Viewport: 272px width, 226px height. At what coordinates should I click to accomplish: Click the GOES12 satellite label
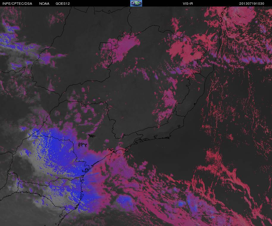coord(63,4)
